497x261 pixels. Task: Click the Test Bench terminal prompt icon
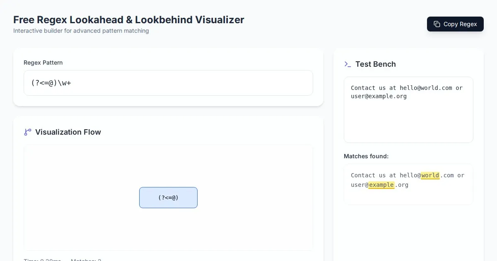tap(347, 64)
